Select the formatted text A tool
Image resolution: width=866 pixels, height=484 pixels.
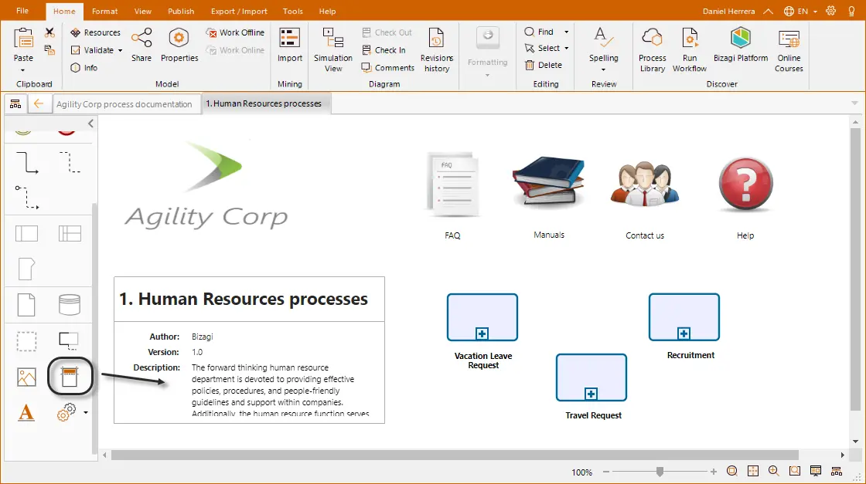point(26,412)
